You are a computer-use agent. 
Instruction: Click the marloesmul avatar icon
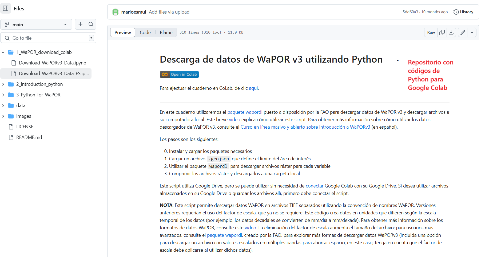tap(115, 12)
